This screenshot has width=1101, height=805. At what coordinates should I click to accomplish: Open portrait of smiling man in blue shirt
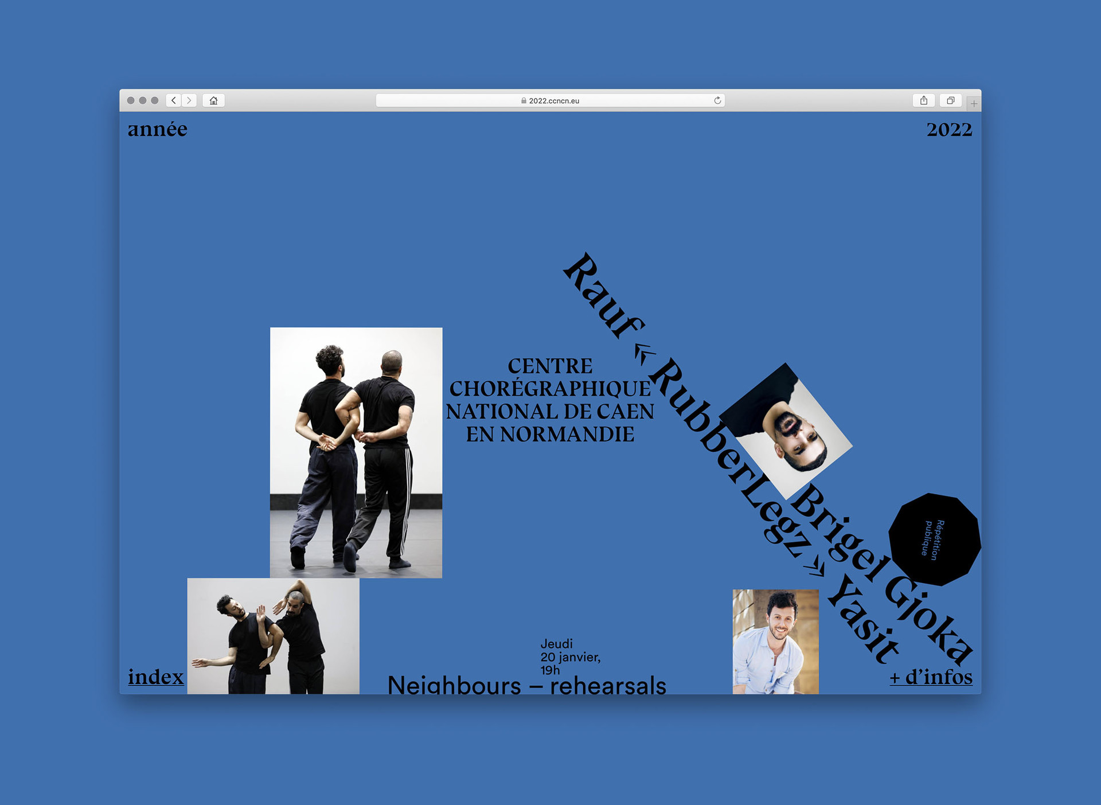(x=776, y=642)
